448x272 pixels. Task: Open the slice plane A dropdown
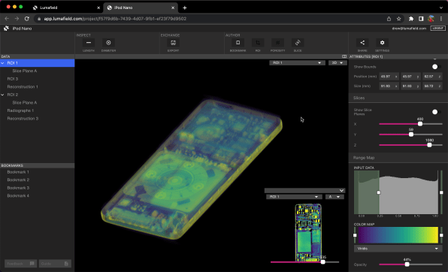pos(334,197)
